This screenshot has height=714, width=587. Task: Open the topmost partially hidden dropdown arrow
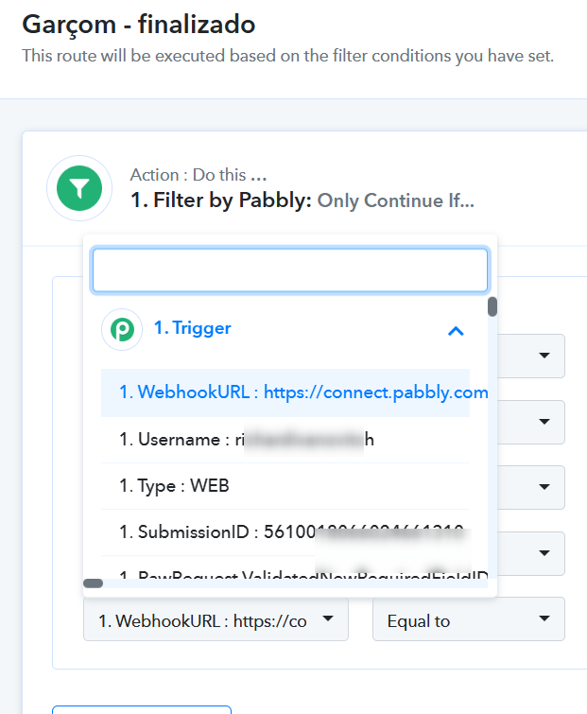(544, 356)
